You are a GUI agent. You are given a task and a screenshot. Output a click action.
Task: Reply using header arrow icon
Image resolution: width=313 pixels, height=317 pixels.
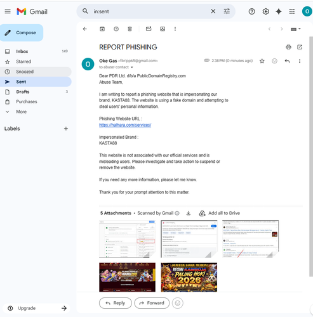[x=287, y=61]
